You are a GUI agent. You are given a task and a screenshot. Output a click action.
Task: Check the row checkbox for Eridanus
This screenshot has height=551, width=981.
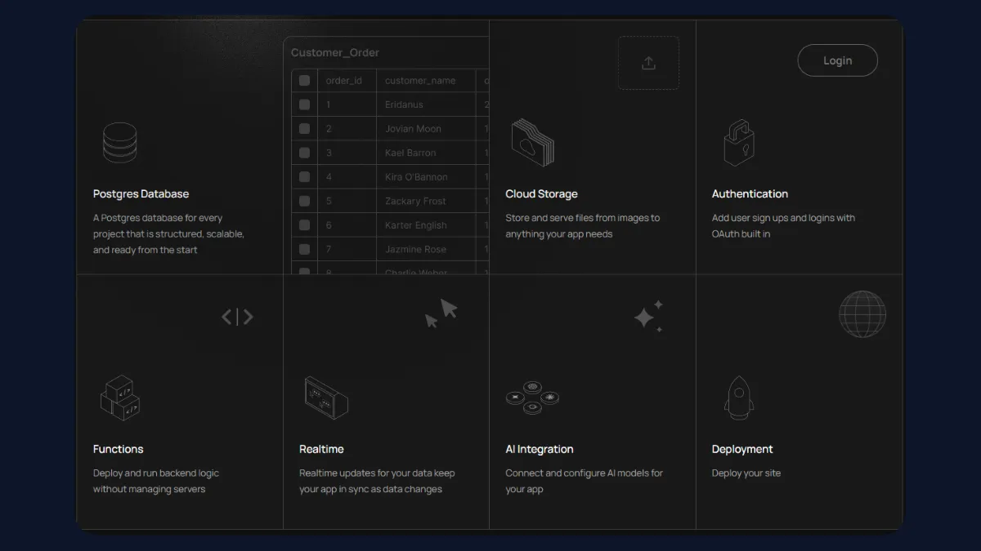(303, 104)
